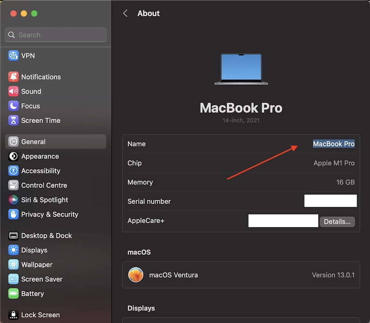Viewport: 370px width, 323px height.
Task: Select Displays in the sidebar
Action: pos(34,250)
